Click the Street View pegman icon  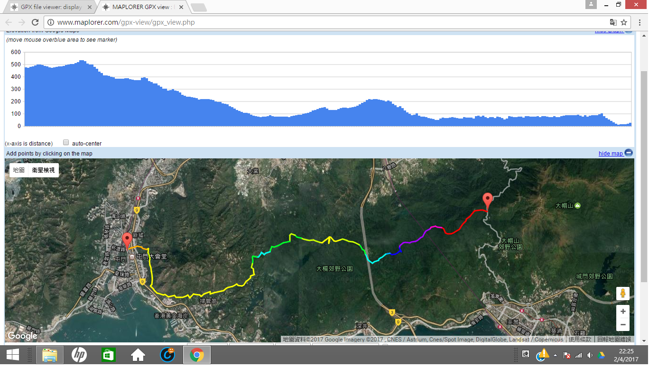coord(623,294)
